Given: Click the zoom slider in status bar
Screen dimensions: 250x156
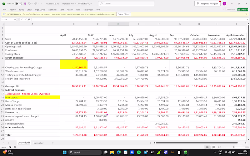Looking at the screenshot, I should 234,147.
